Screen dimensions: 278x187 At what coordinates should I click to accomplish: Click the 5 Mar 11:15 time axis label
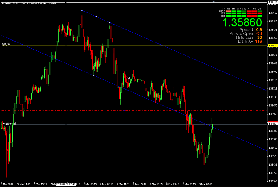(x=24, y=184)
